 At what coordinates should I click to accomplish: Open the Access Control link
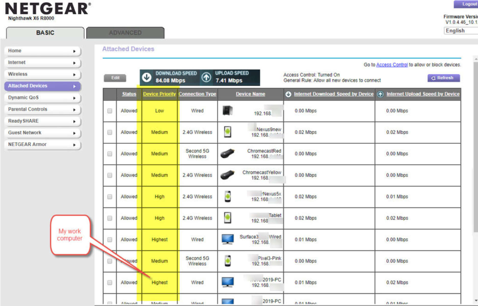click(392, 65)
